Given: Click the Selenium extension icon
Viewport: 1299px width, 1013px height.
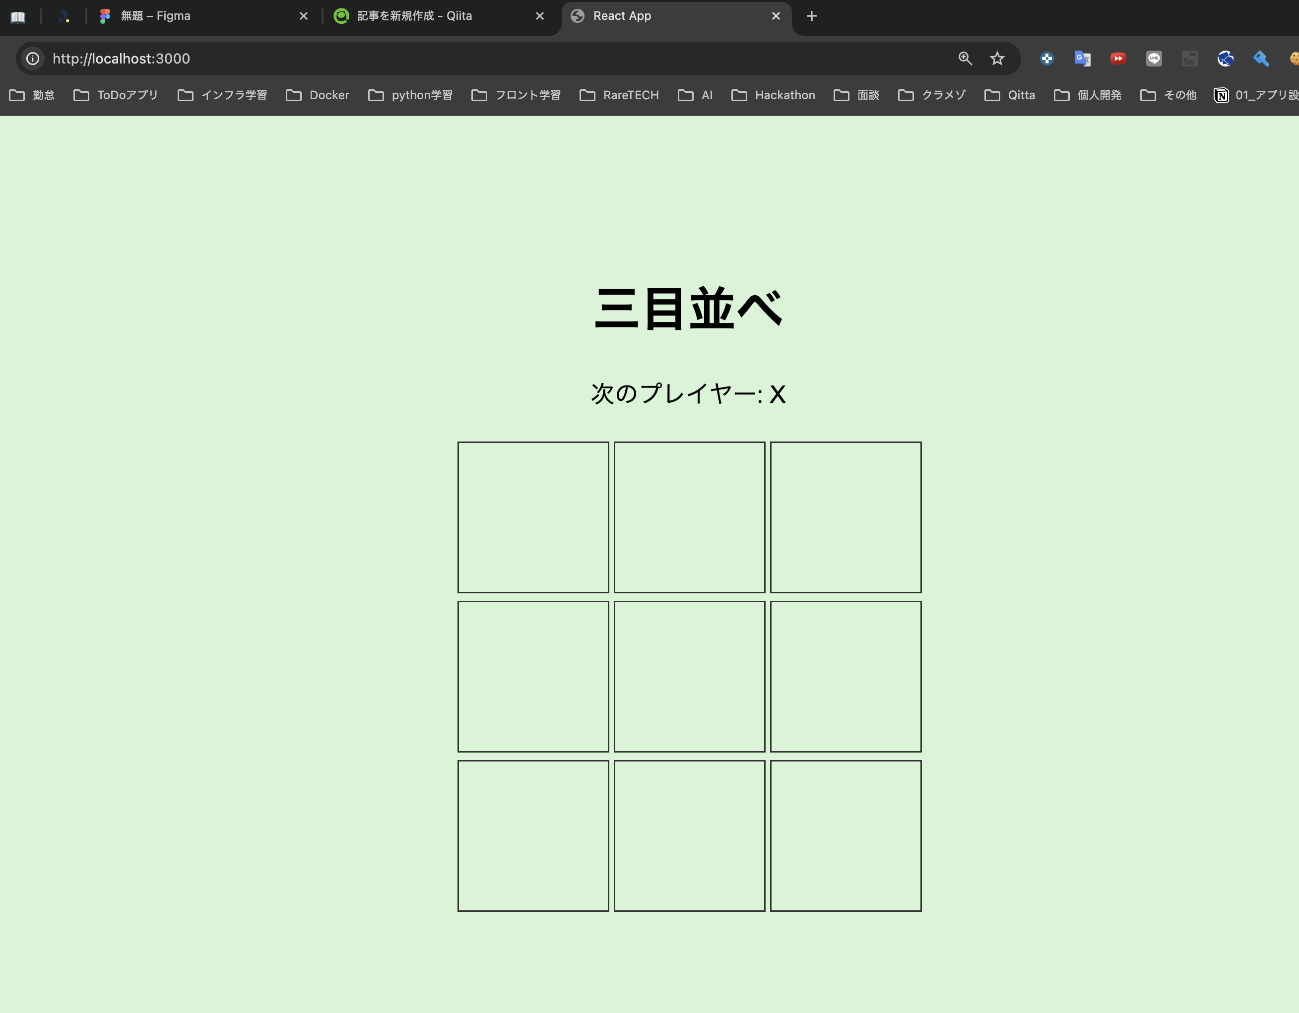Looking at the screenshot, I should 1189,59.
